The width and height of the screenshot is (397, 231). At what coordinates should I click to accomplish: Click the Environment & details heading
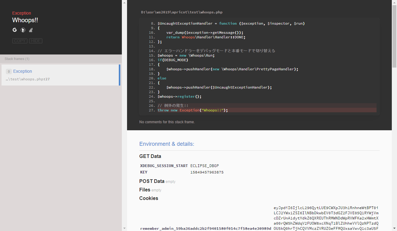tap(166, 144)
